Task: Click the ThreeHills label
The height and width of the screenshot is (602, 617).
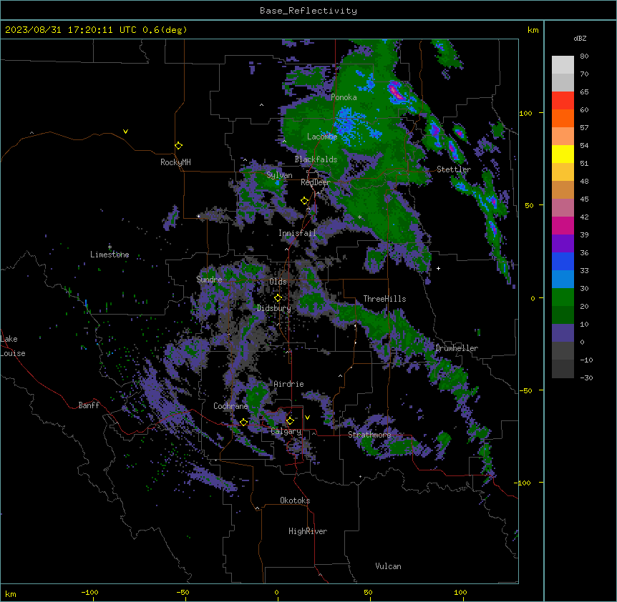Action: point(384,299)
